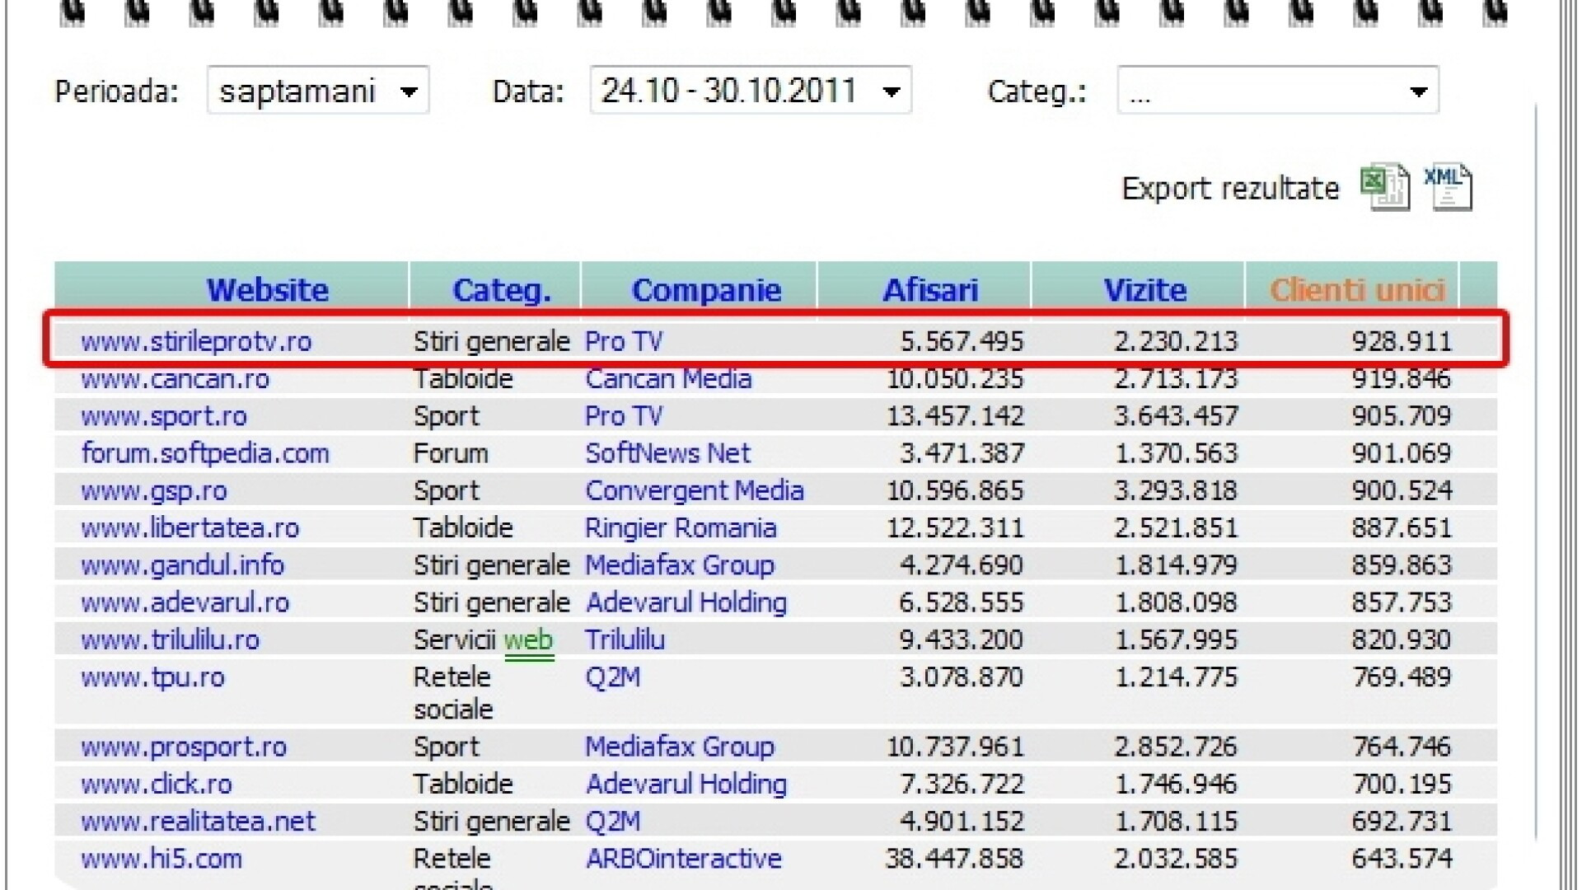Follow the forum.softpedia.com link
Viewport: 1582px width, 890px height.
[205, 453]
